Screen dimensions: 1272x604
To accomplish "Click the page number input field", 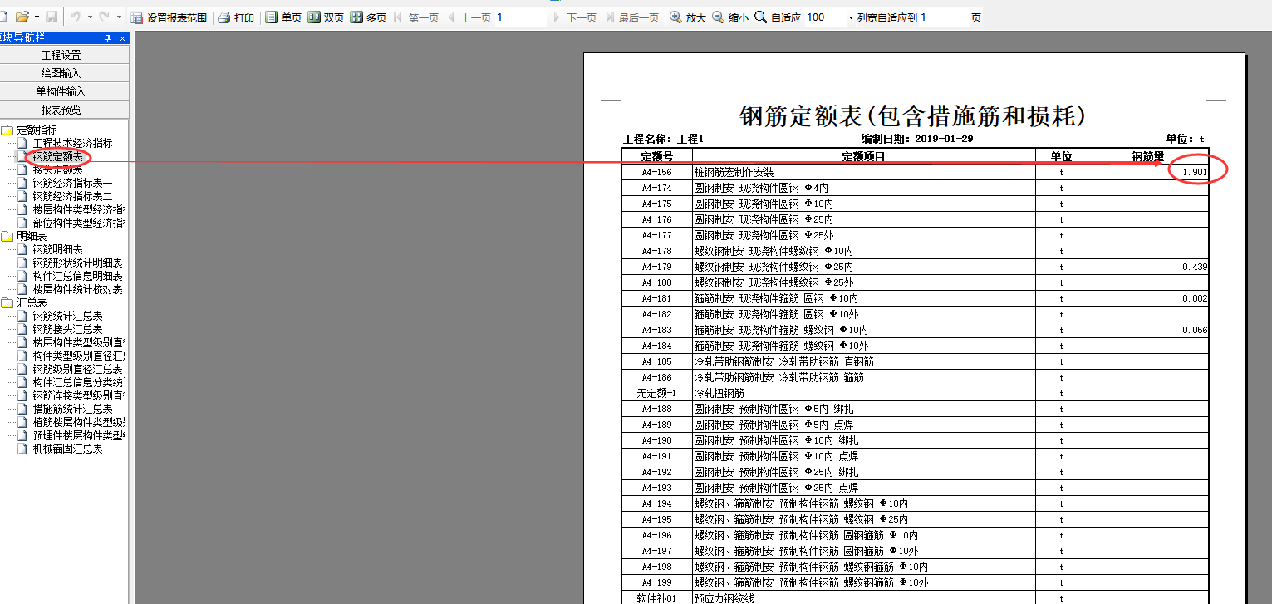I will [522, 17].
